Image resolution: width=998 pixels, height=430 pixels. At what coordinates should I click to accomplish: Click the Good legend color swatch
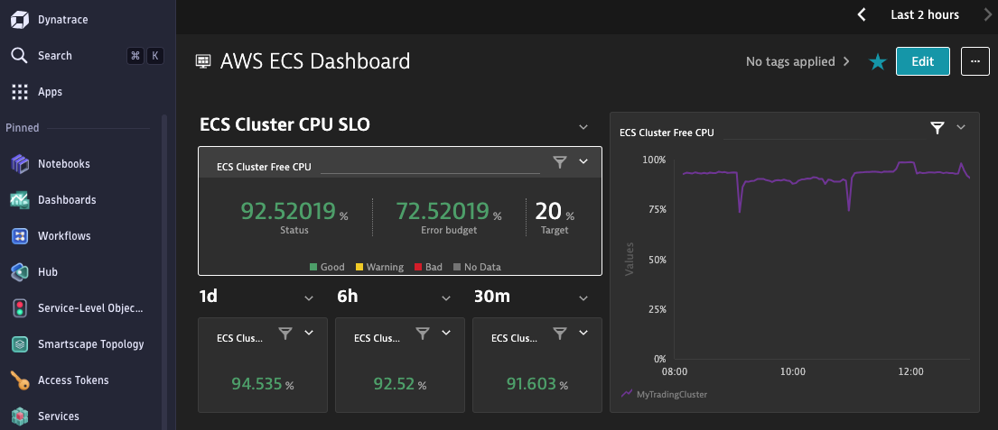point(313,268)
